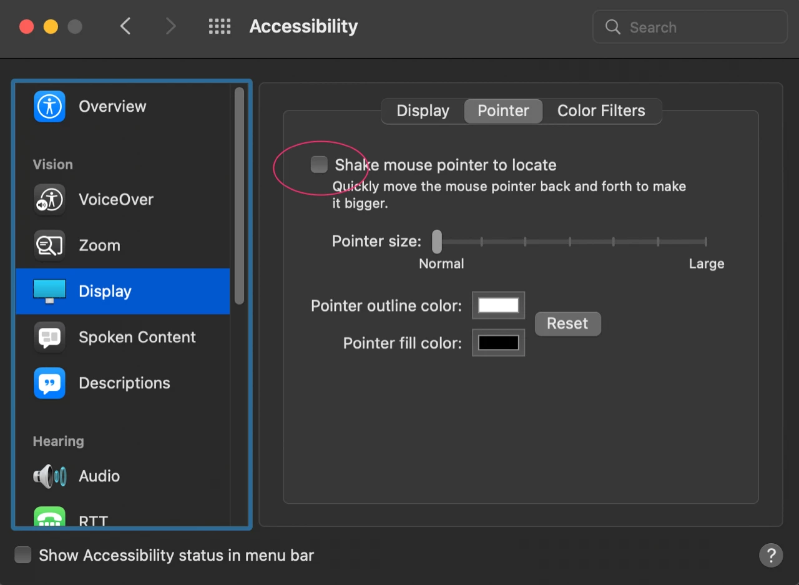Reset pointer colors with Reset button
This screenshot has width=799, height=585.
pos(568,323)
